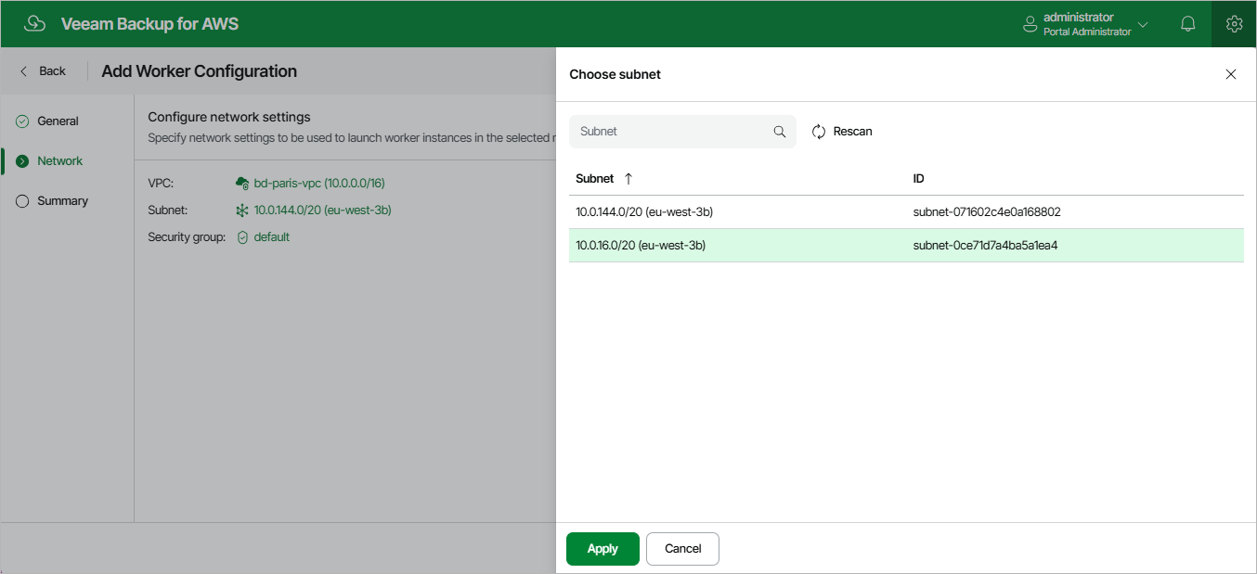
Task: Click the 'Security group:' field label
Action: 187,237
